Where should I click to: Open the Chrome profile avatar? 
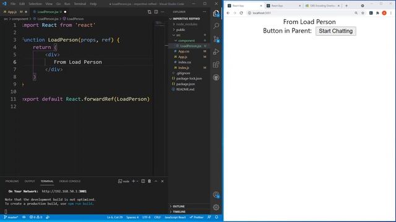coord(384,13)
